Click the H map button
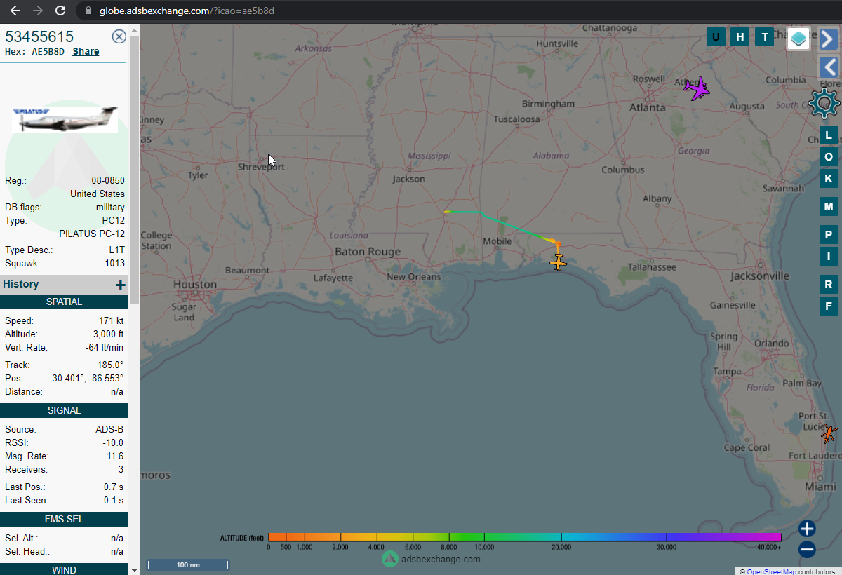 pyautogui.click(x=740, y=37)
